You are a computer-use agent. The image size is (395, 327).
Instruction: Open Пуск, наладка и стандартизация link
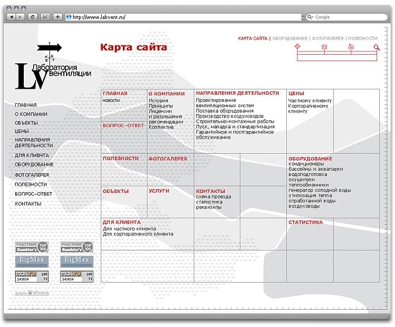coord(235,127)
